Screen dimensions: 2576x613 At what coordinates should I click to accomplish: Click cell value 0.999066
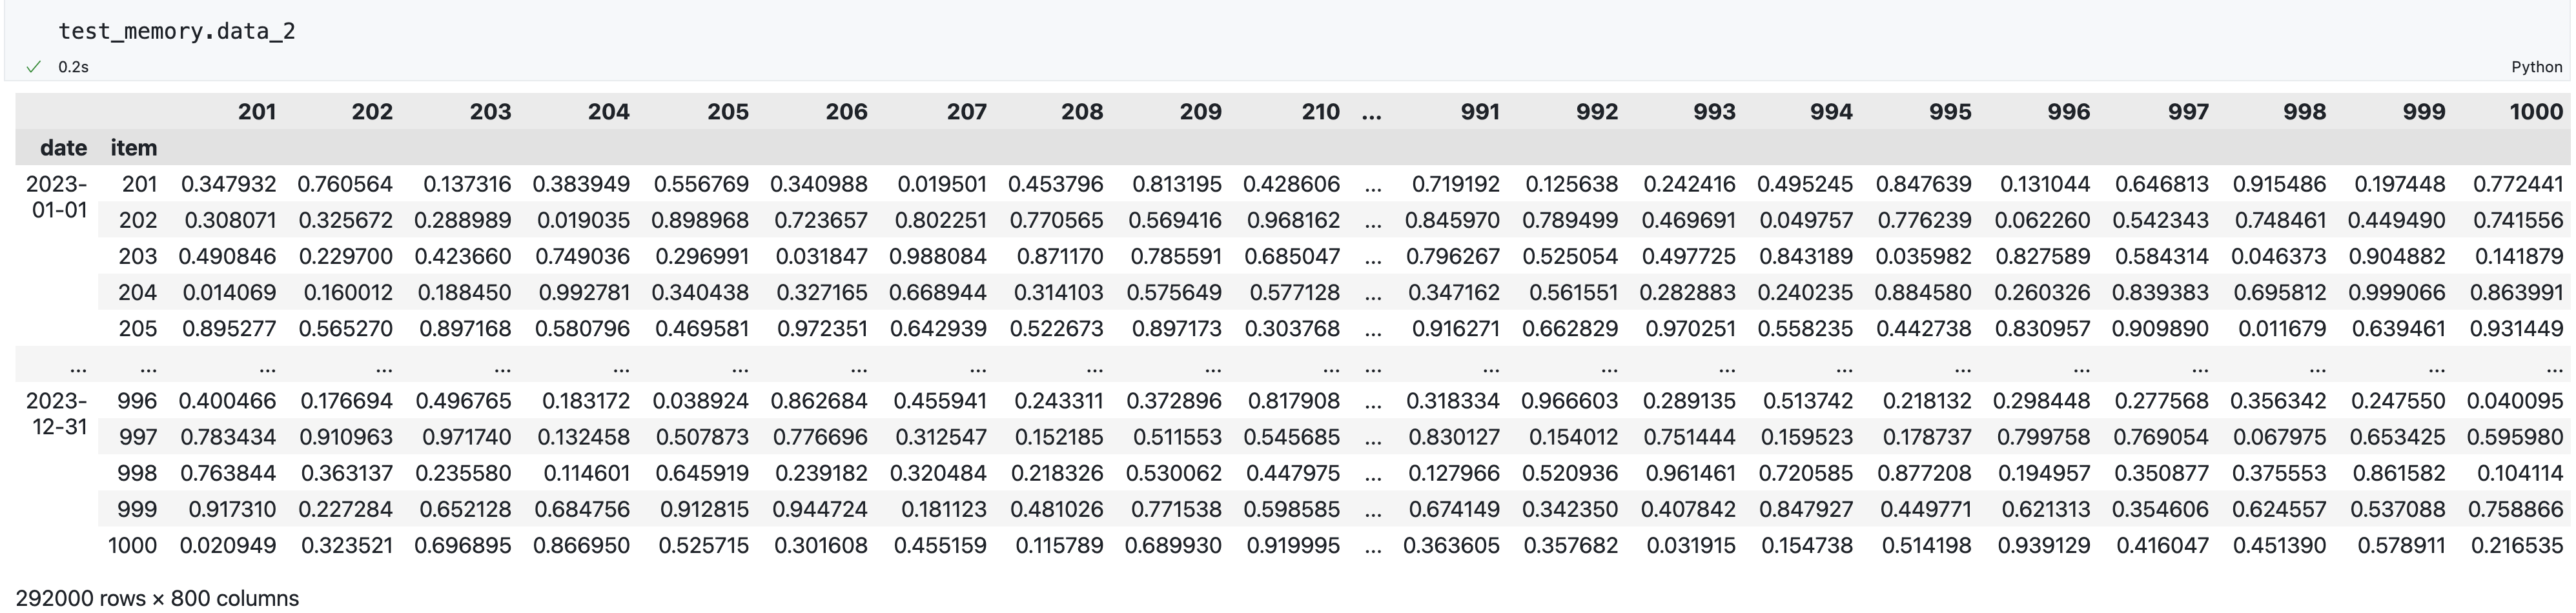coord(2397,293)
